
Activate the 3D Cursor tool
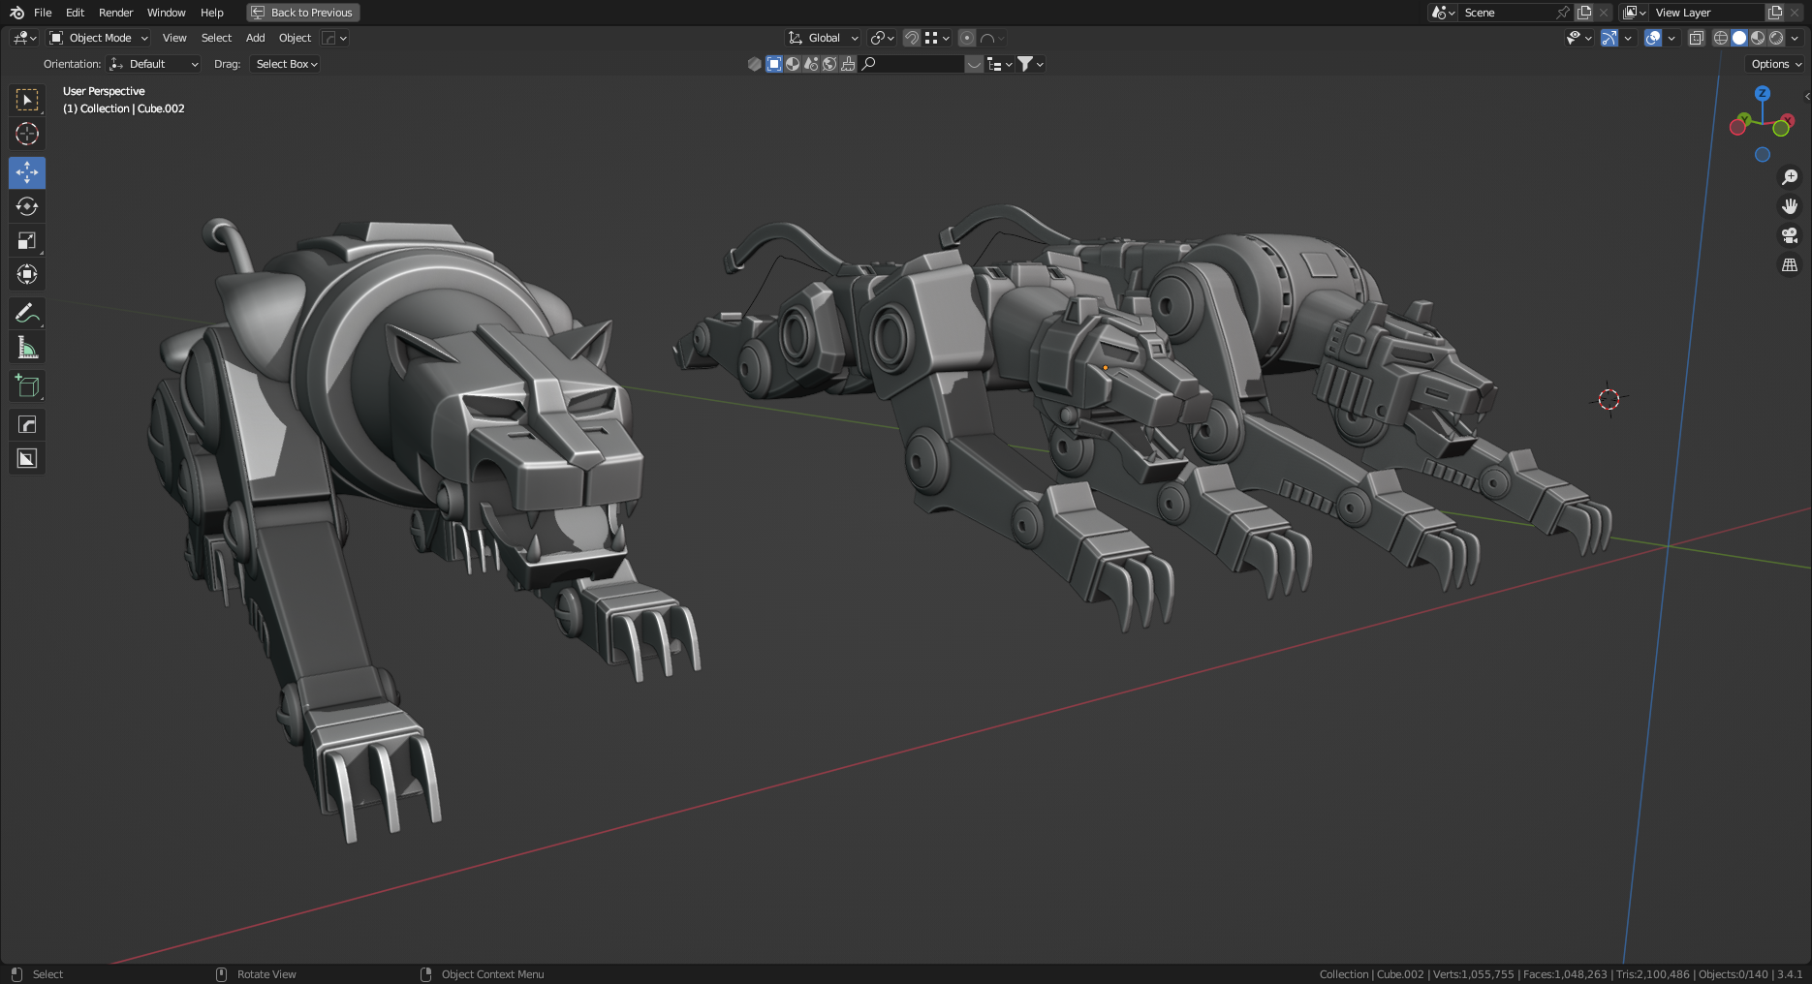pos(27,134)
